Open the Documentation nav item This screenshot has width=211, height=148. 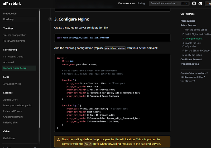[127, 3]
